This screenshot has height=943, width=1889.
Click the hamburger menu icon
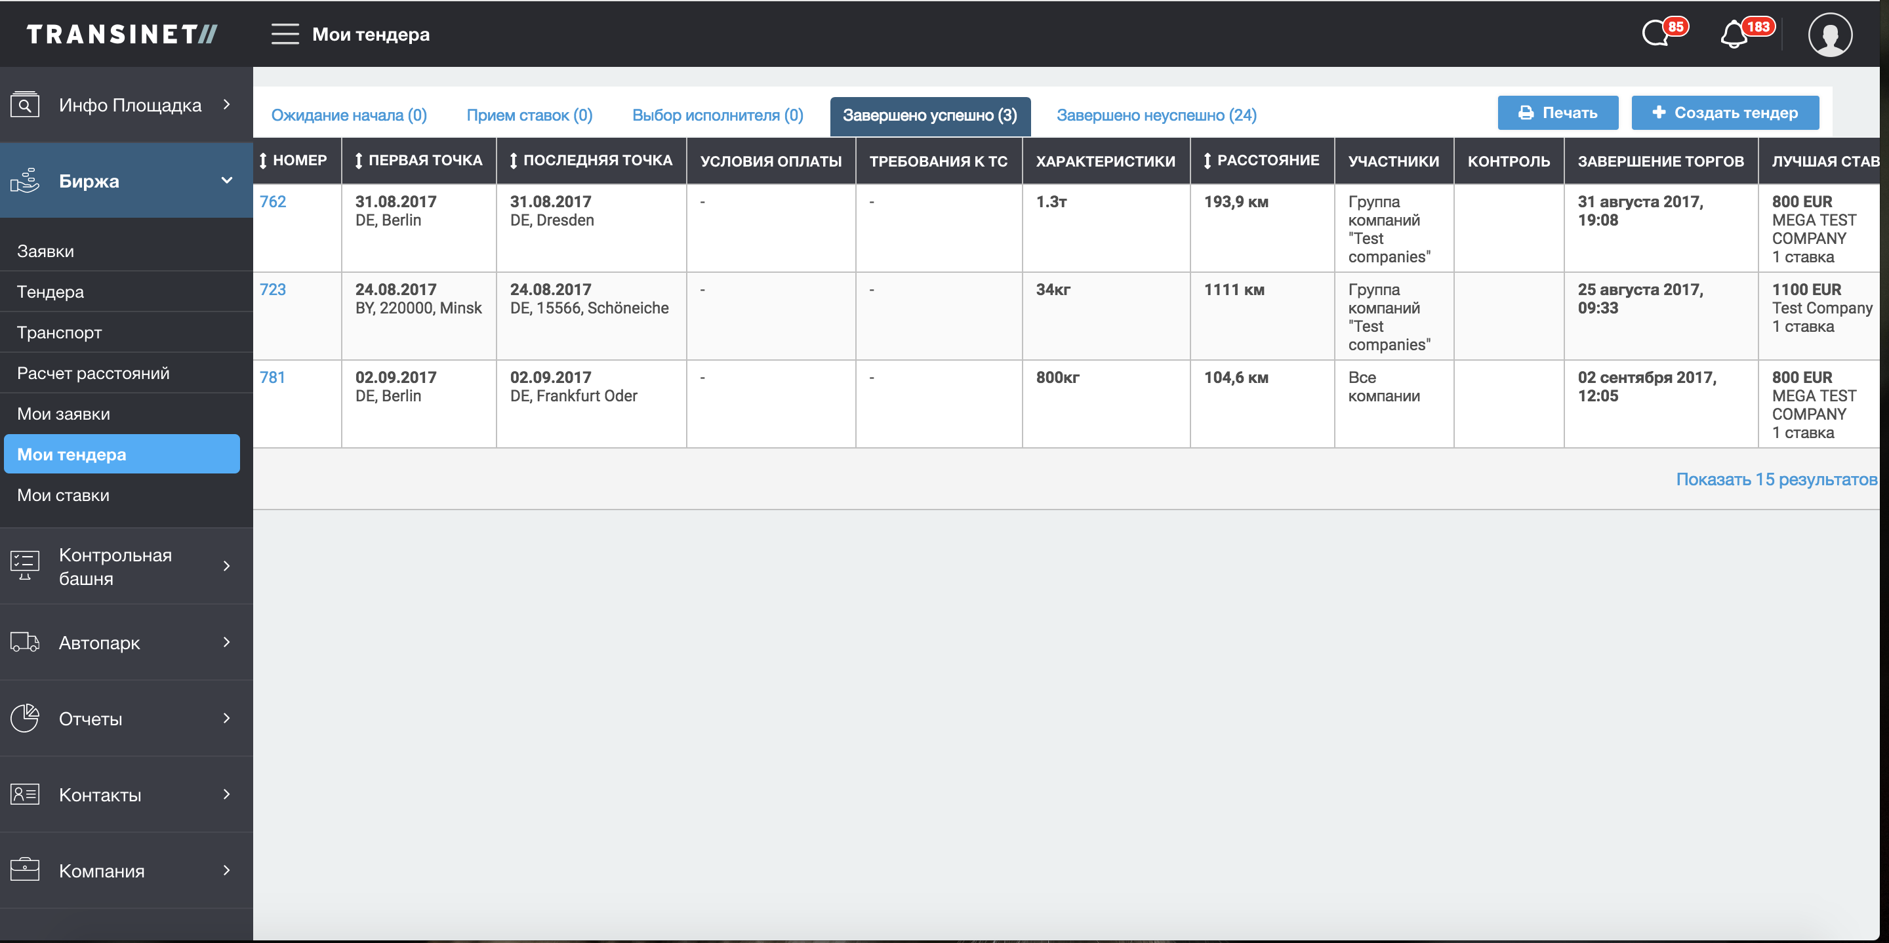coord(285,35)
